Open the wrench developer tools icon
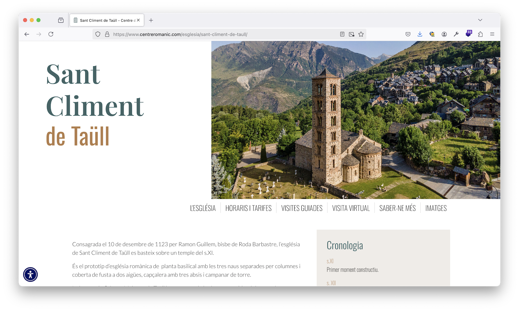This screenshot has height=311, width=519. point(456,34)
